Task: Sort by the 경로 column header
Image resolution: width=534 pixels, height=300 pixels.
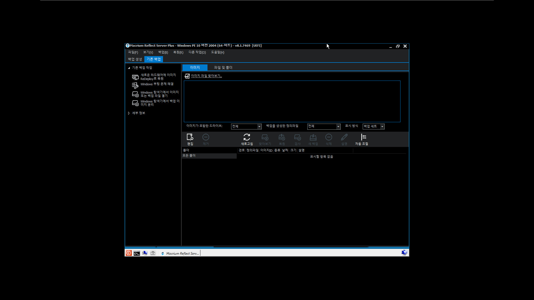Action: 242,150
